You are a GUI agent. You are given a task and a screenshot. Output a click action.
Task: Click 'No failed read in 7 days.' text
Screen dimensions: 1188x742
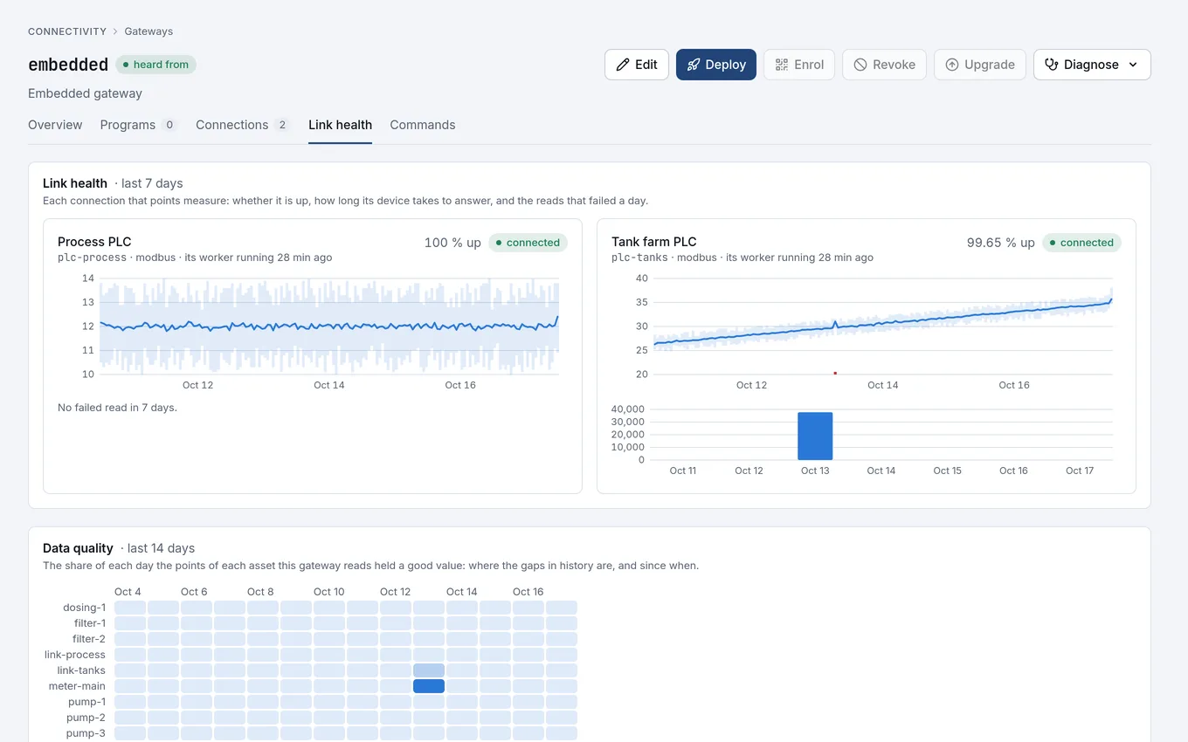coord(117,408)
